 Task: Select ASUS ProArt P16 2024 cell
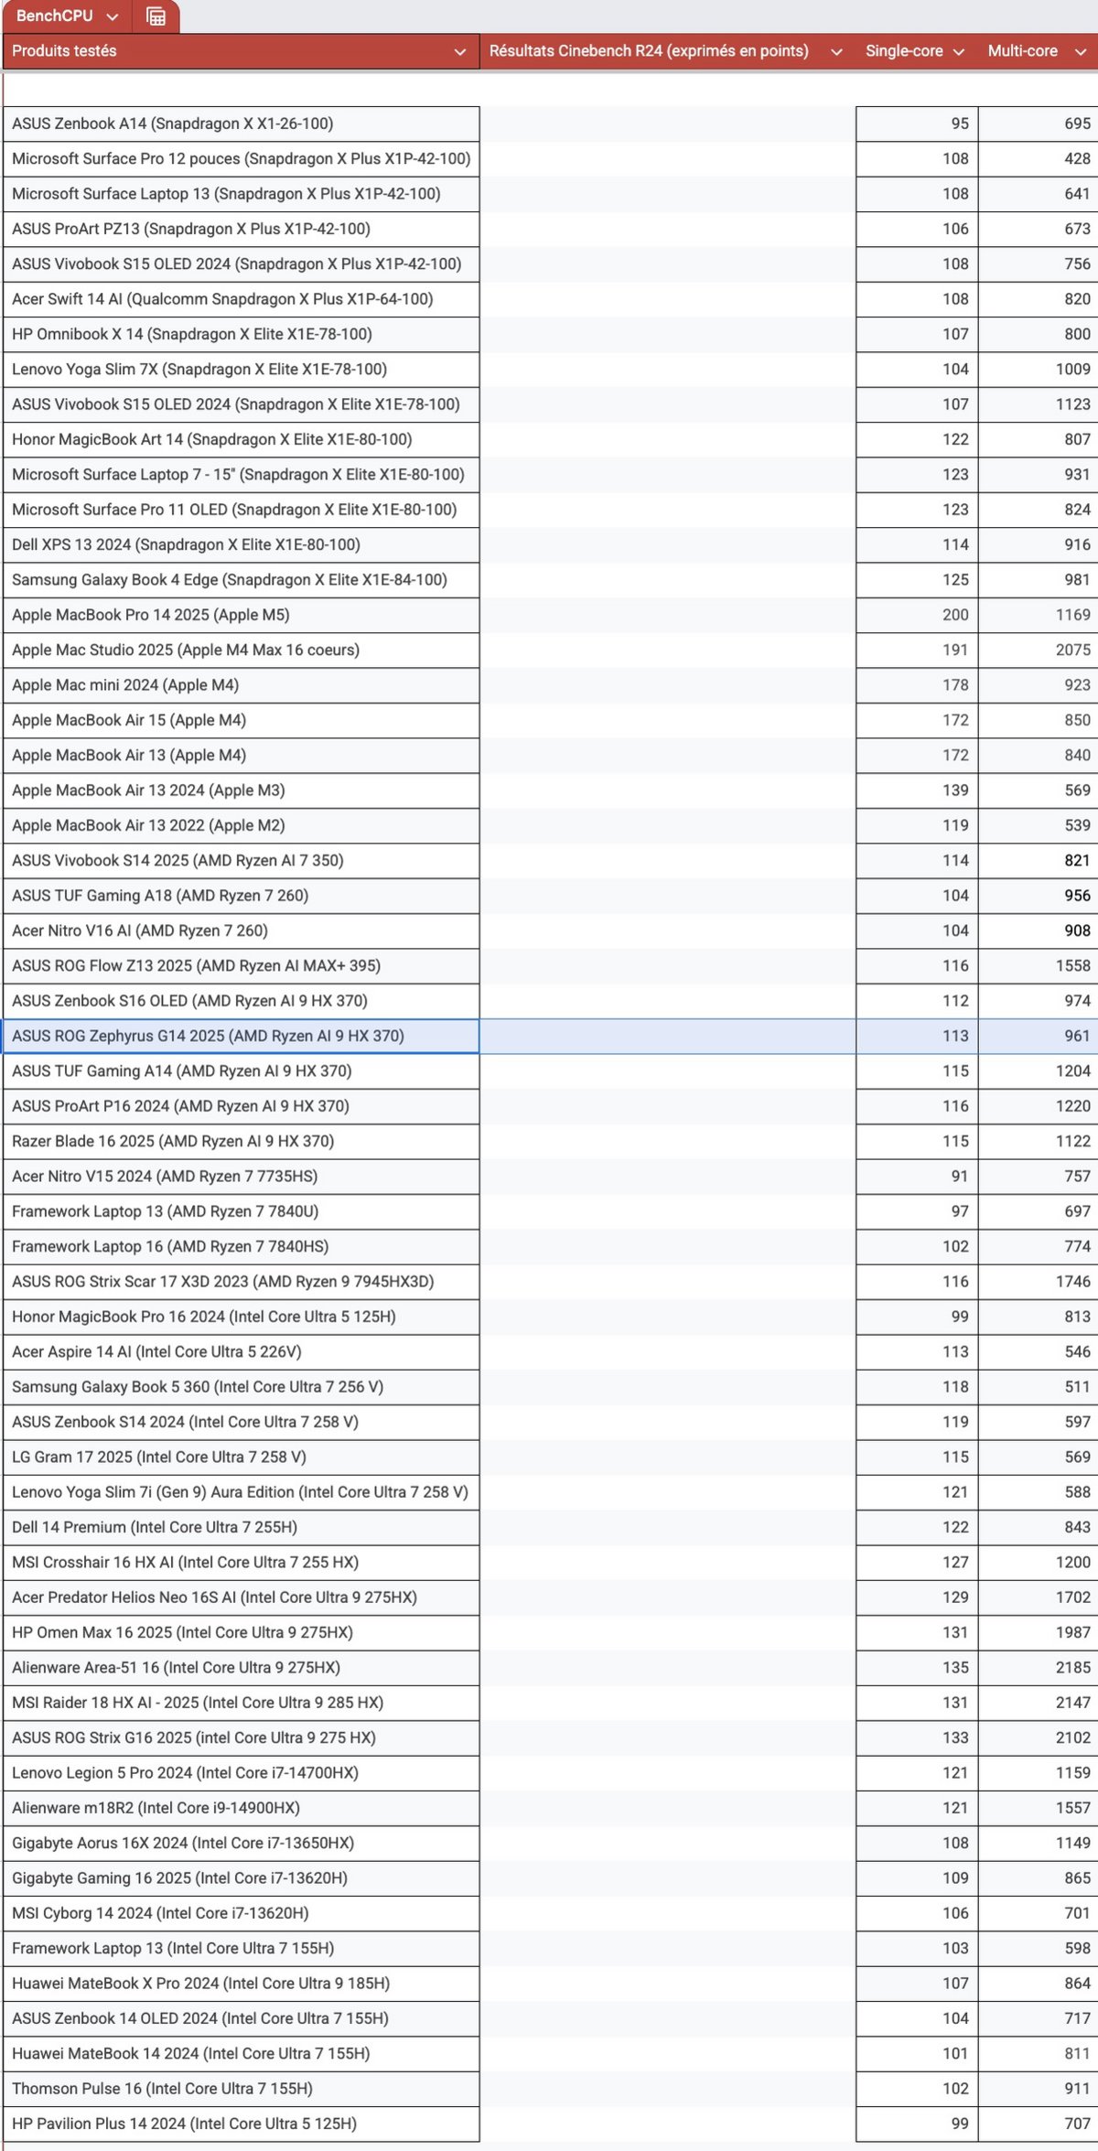click(241, 1106)
